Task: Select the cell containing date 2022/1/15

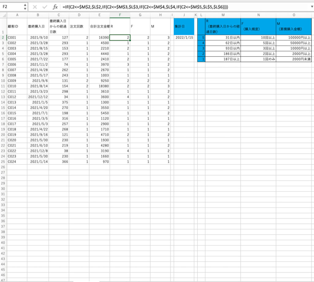Action: pos(184,38)
